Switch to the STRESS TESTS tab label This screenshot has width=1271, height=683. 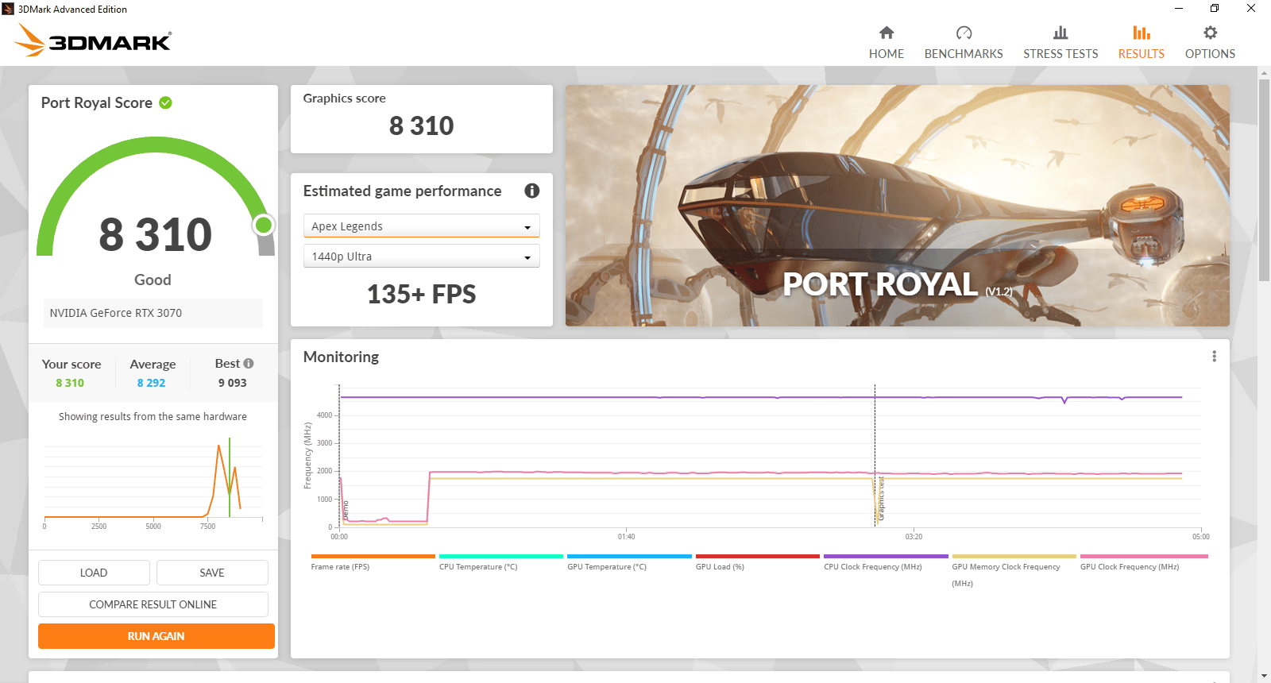(1060, 54)
